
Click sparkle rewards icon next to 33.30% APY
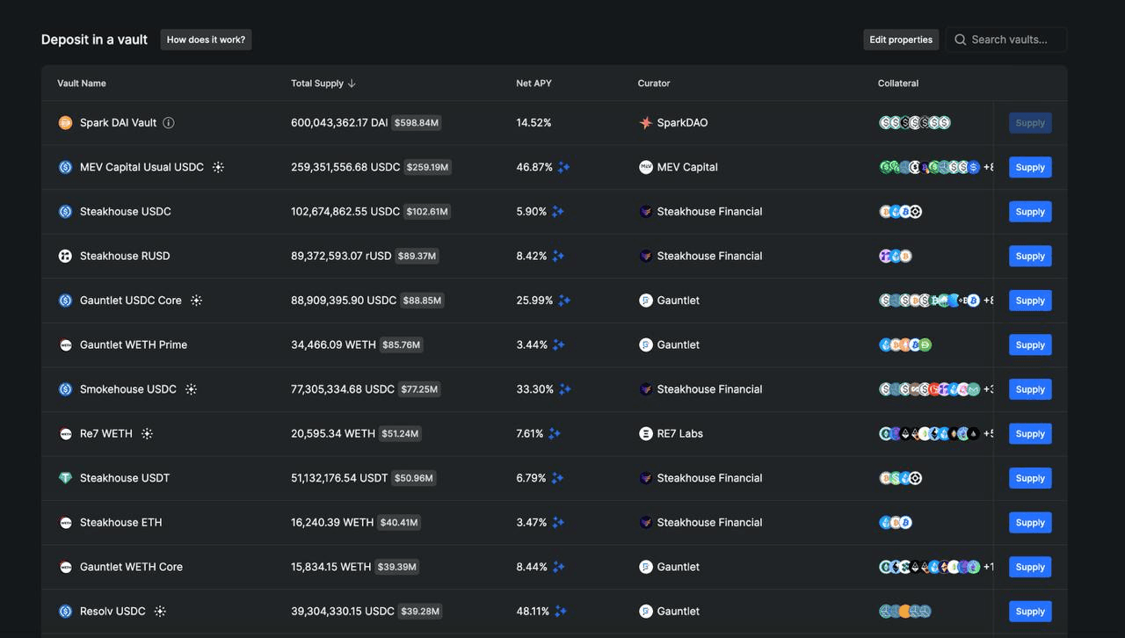[x=565, y=389]
